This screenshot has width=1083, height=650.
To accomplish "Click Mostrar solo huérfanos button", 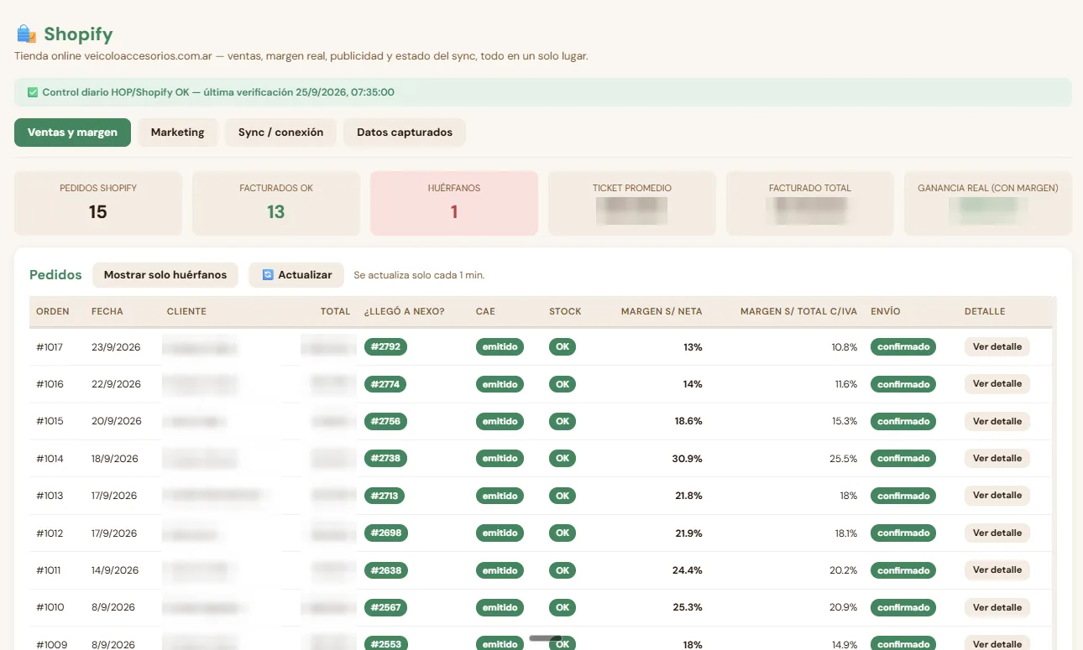I will [165, 275].
